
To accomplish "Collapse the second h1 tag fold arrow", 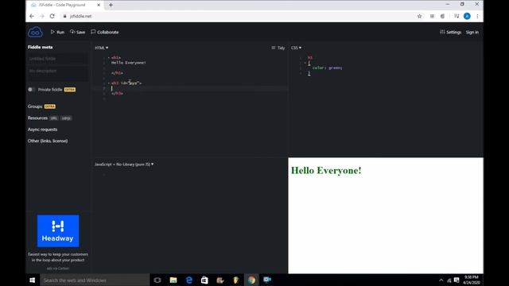I will pos(109,83).
